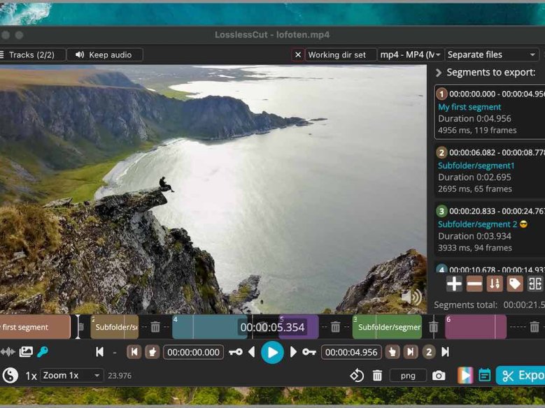This screenshot has width=545, height=408.
Task: Toggle Keep audio option
Action: [x=105, y=54]
